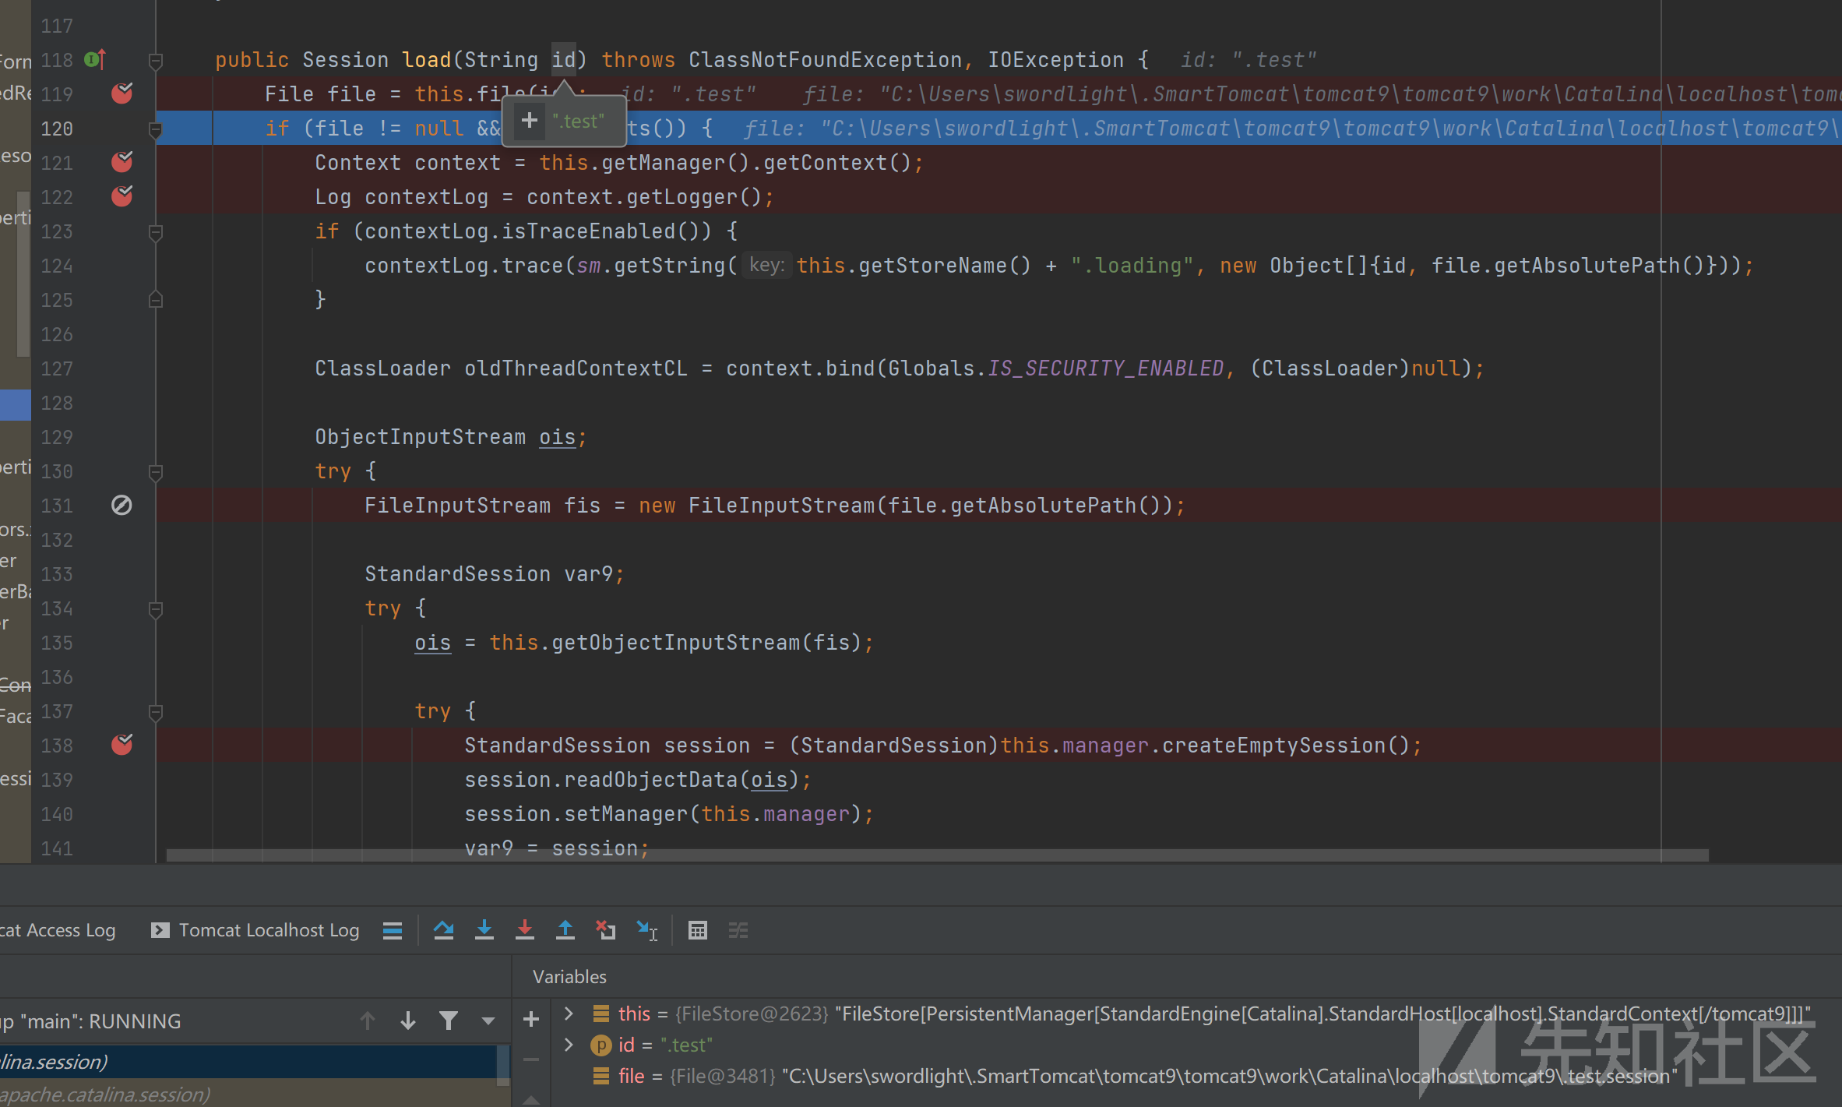Click 'readObjectData' on line 139

pos(651,780)
